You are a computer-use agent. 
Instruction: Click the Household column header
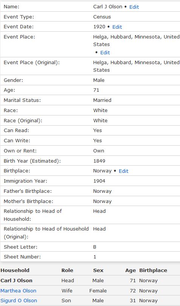(x=15, y=270)
